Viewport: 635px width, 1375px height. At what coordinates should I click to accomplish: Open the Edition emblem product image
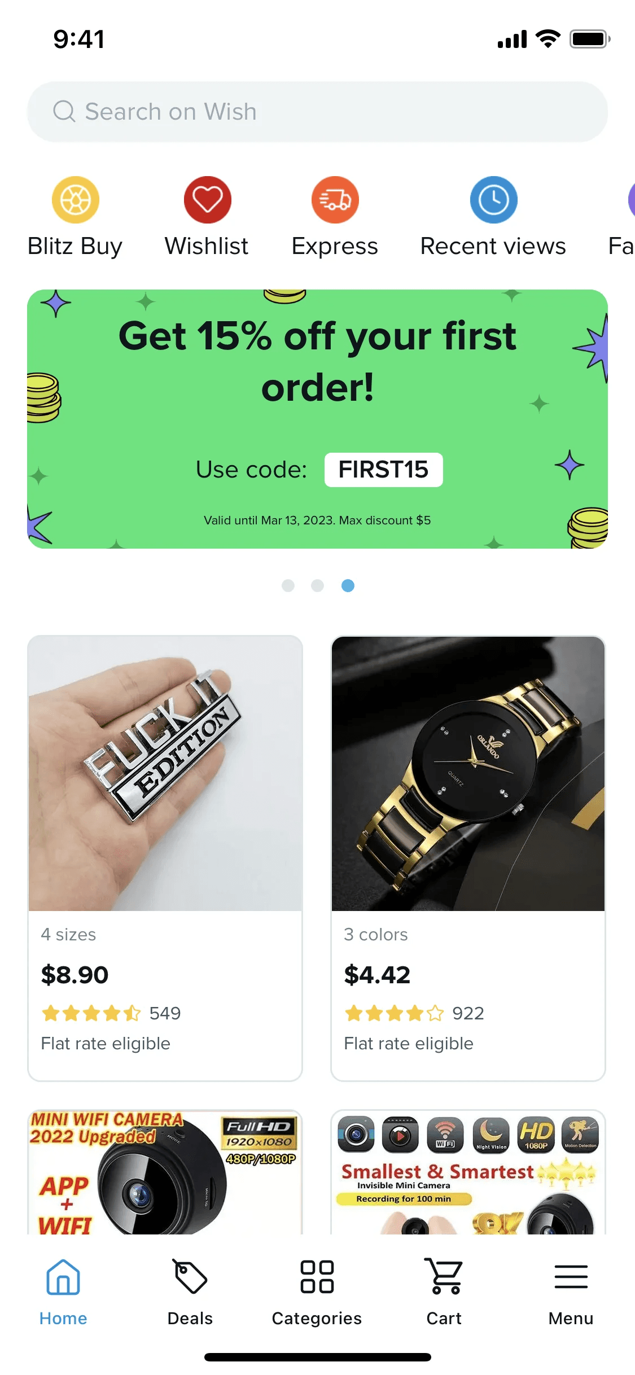[x=165, y=773]
